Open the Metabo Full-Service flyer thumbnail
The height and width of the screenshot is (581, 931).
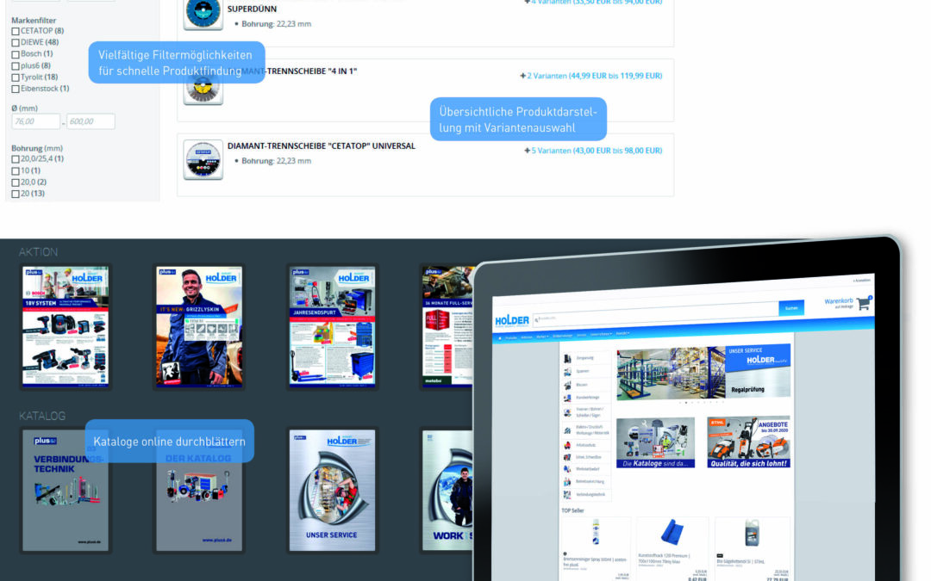(447, 326)
